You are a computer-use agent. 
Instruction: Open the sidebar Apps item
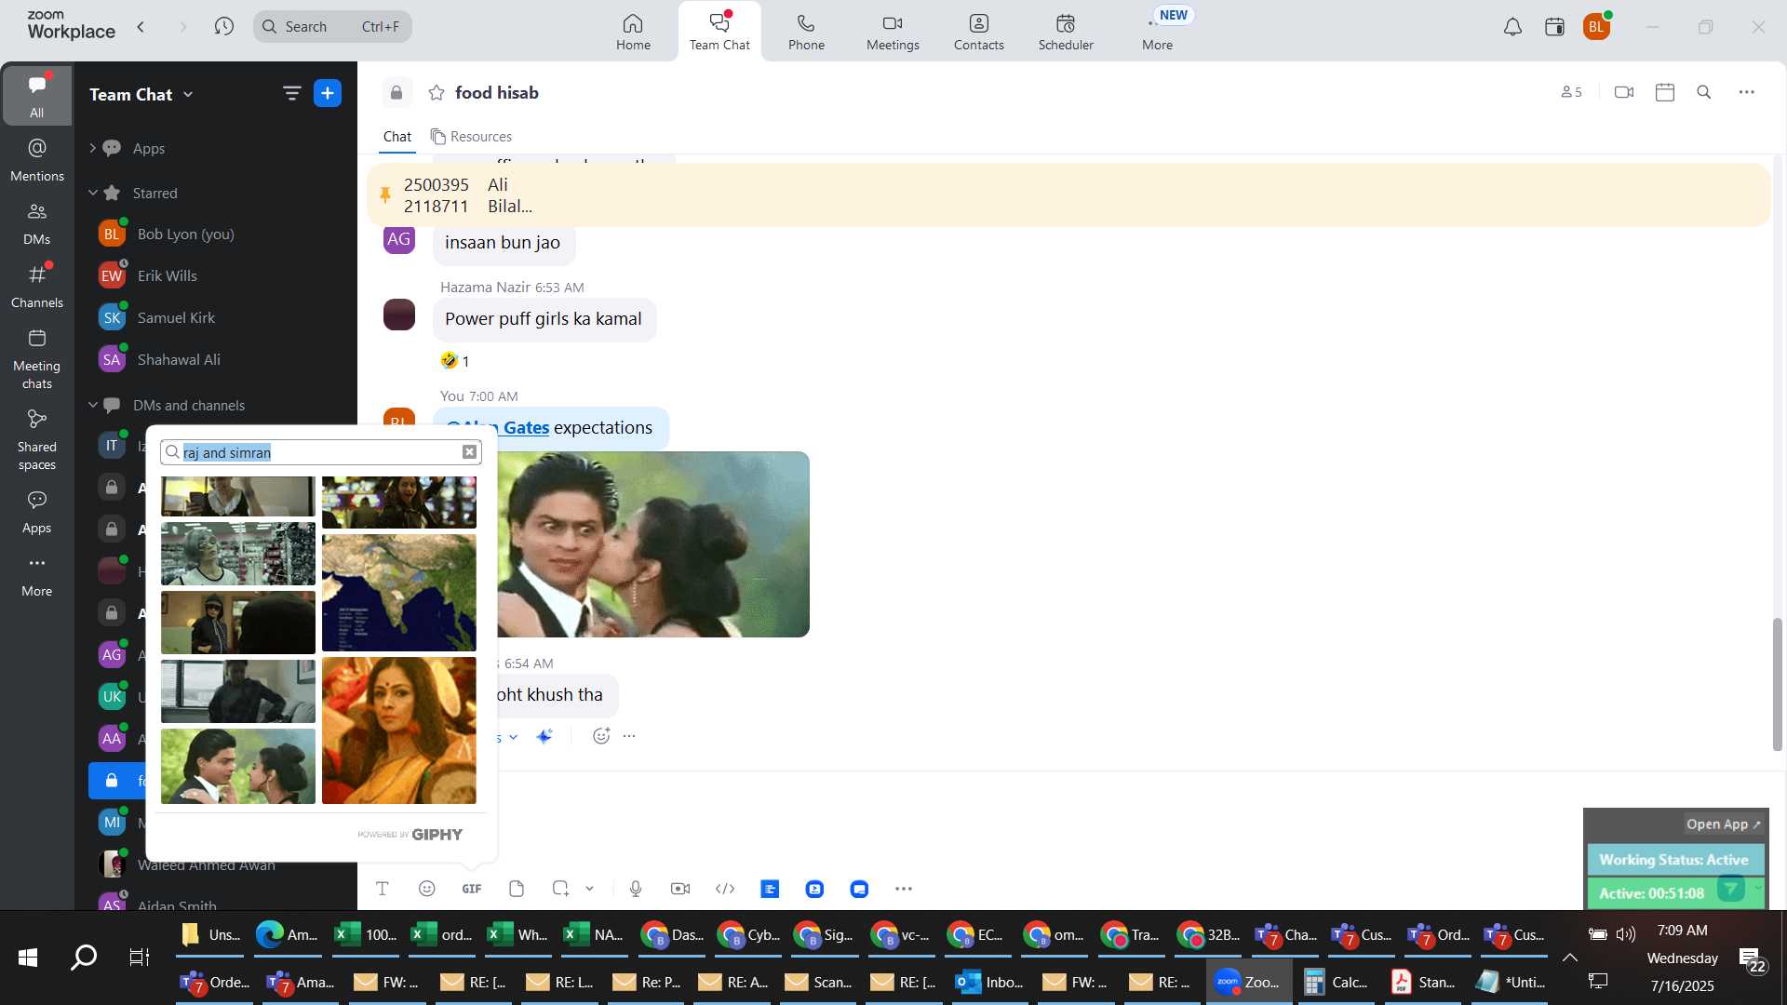click(x=36, y=512)
